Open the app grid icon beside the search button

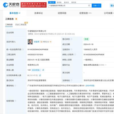point(112,6)
